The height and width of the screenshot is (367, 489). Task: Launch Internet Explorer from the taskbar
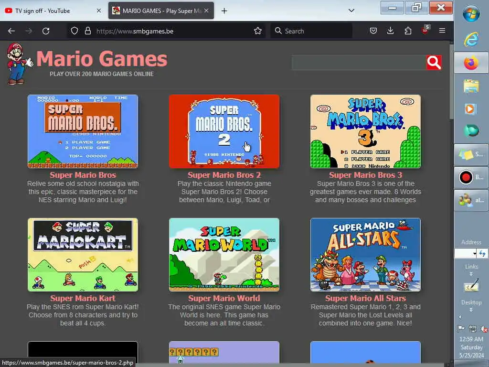471,39
